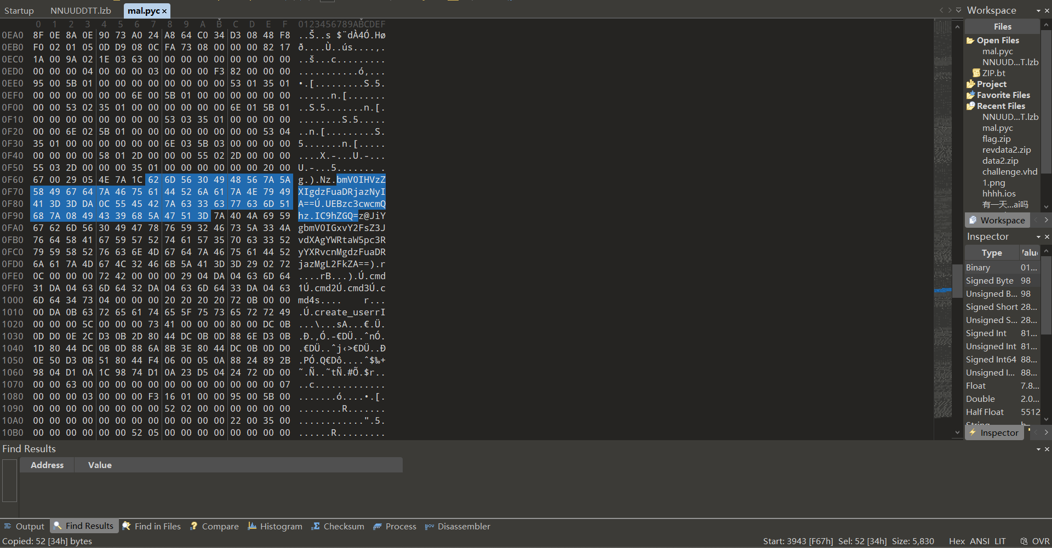Expand the Favorite Files folder
Image resolution: width=1052 pixels, height=548 pixels.
[1003, 95]
